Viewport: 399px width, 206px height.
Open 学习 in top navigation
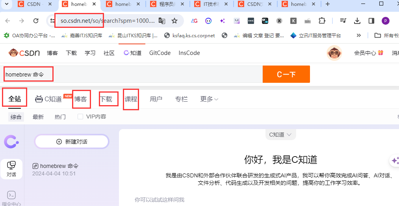90,53
